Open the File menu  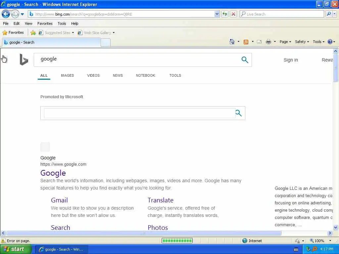tap(6, 23)
